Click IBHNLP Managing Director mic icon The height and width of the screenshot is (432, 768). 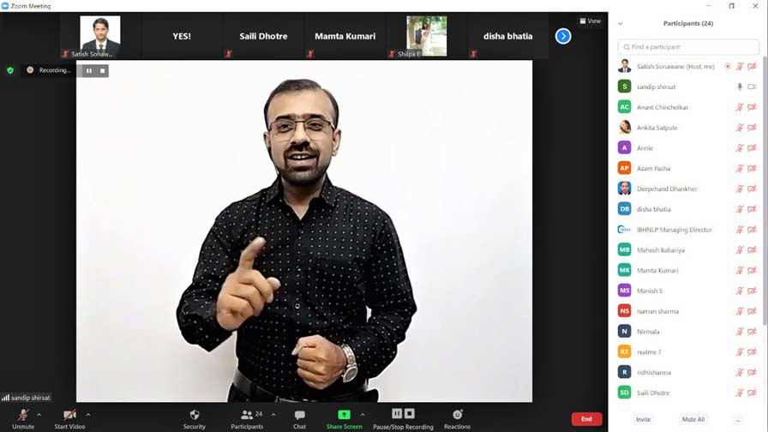click(740, 230)
